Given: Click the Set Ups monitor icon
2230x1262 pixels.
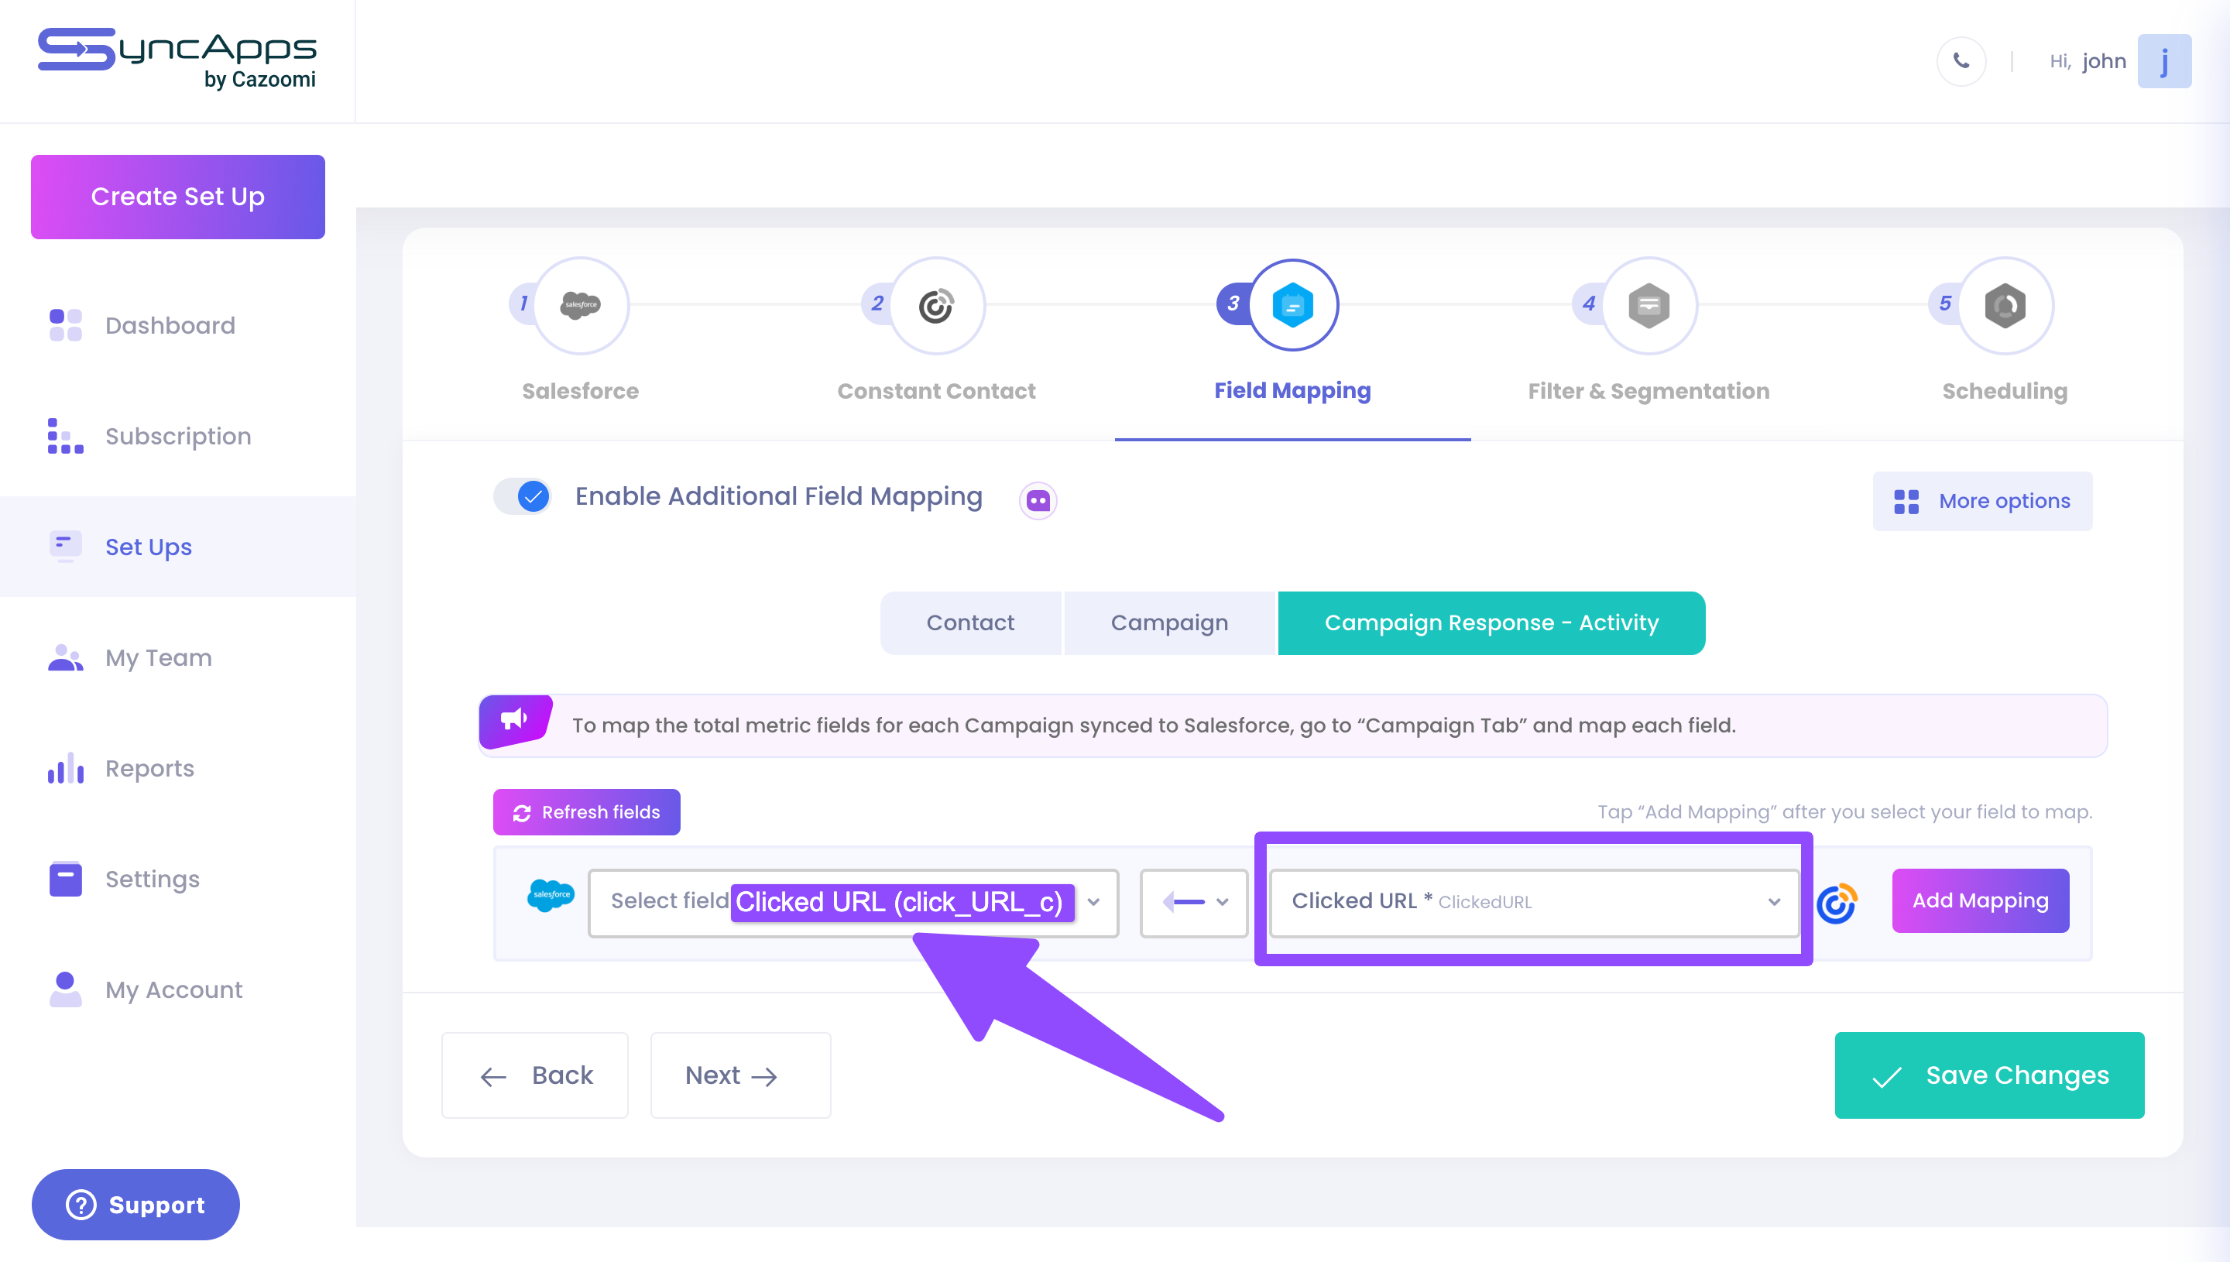Looking at the screenshot, I should (66, 547).
